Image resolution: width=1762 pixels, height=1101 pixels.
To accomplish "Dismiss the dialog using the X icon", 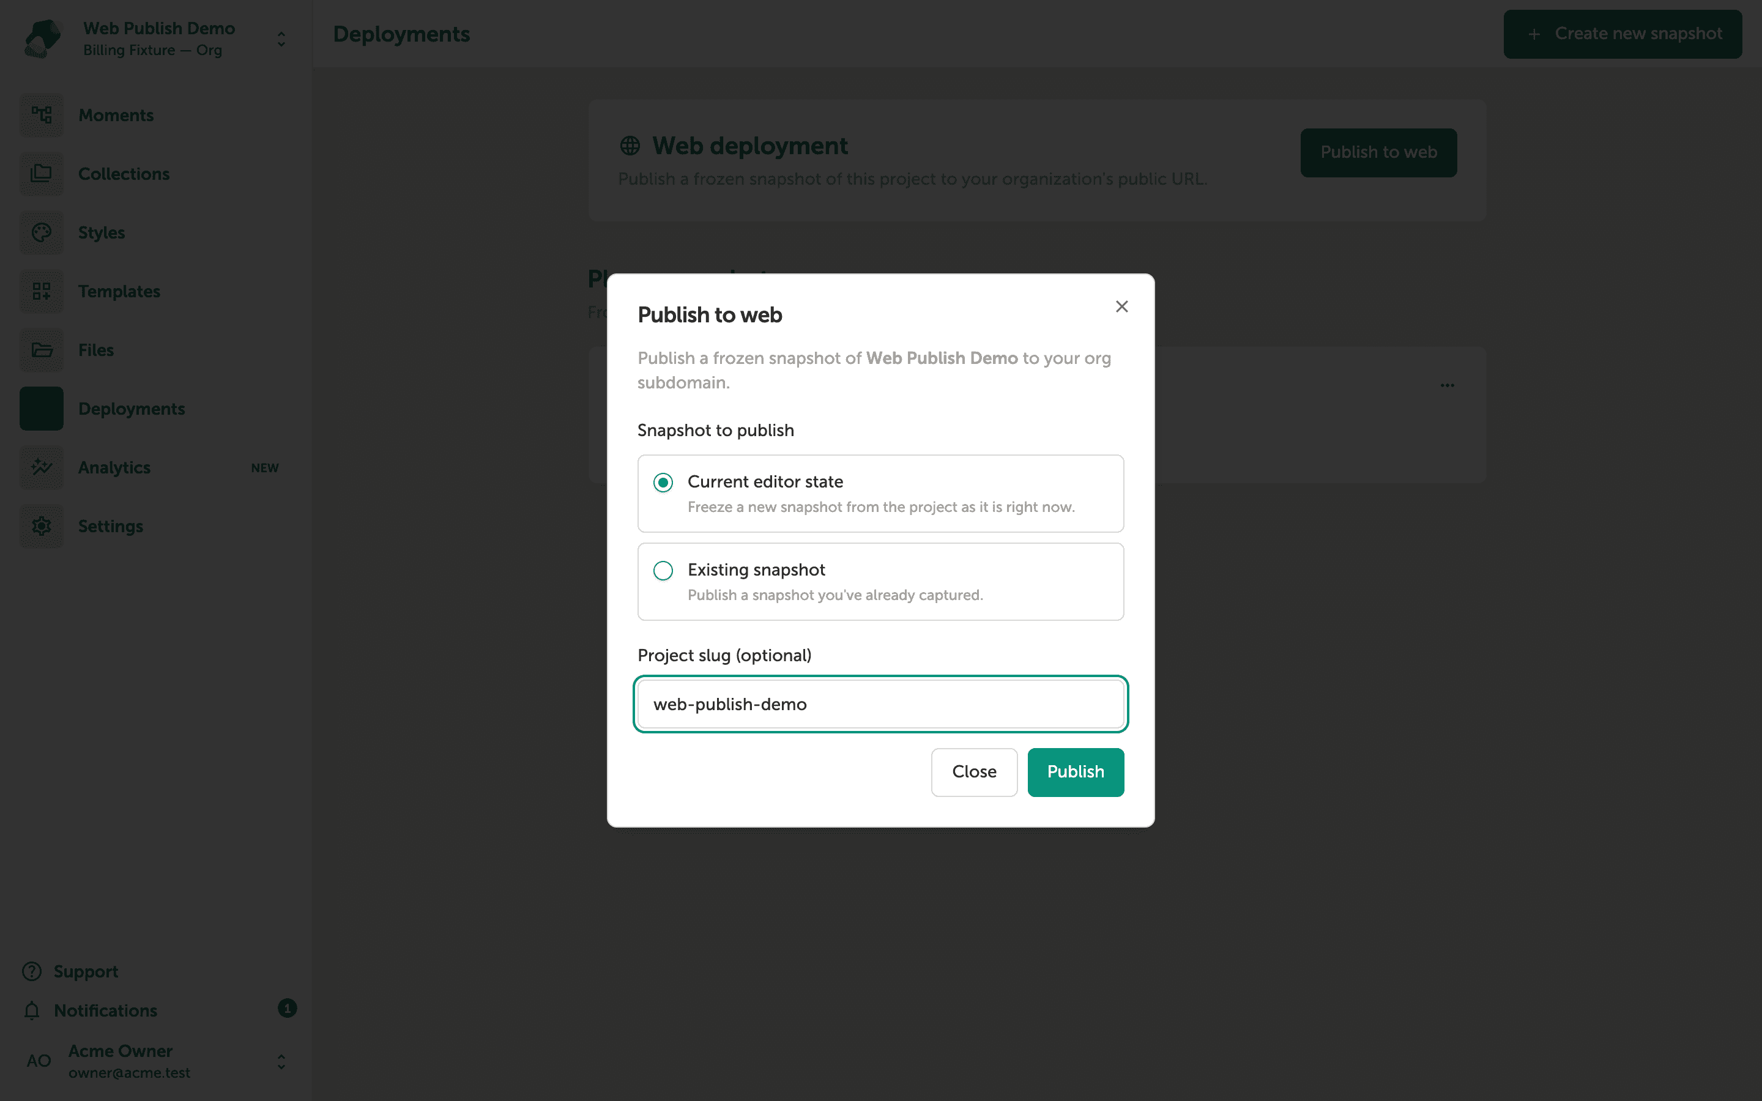I will click(1121, 306).
